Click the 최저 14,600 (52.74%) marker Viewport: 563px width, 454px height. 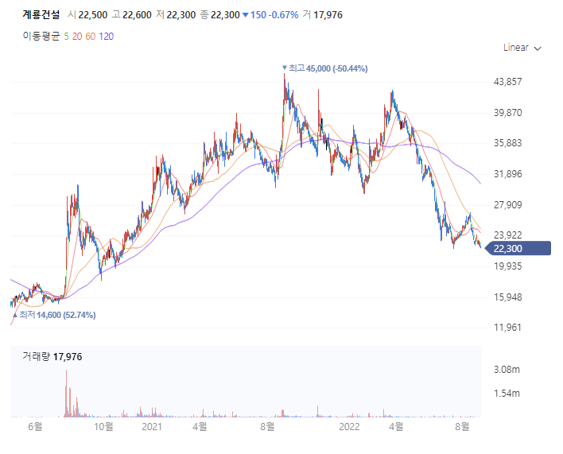click(54, 315)
